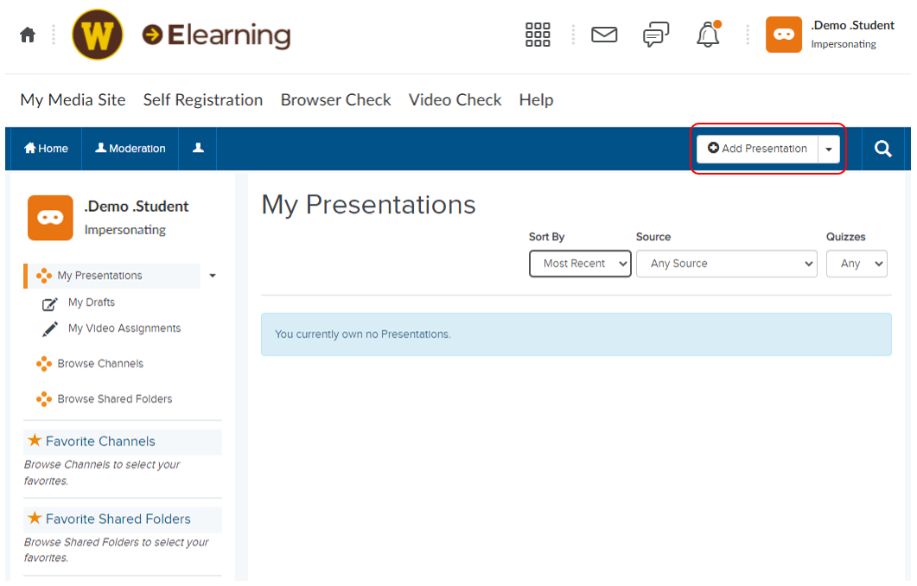Click the chat bubble icon

(x=655, y=35)
